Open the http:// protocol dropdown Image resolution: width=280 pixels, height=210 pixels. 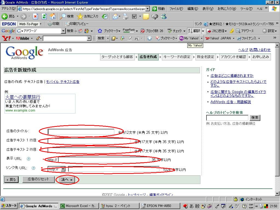coord(63,169)
